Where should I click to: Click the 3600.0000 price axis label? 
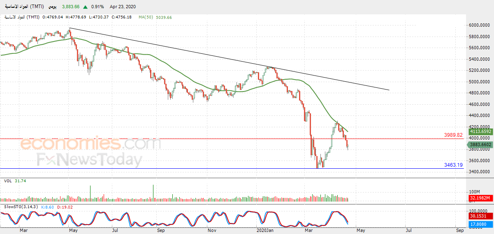pyautogui.click(x=480, y=161)
